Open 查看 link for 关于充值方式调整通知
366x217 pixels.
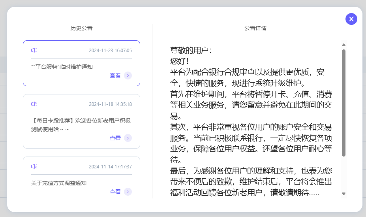[x=115, y=192]
